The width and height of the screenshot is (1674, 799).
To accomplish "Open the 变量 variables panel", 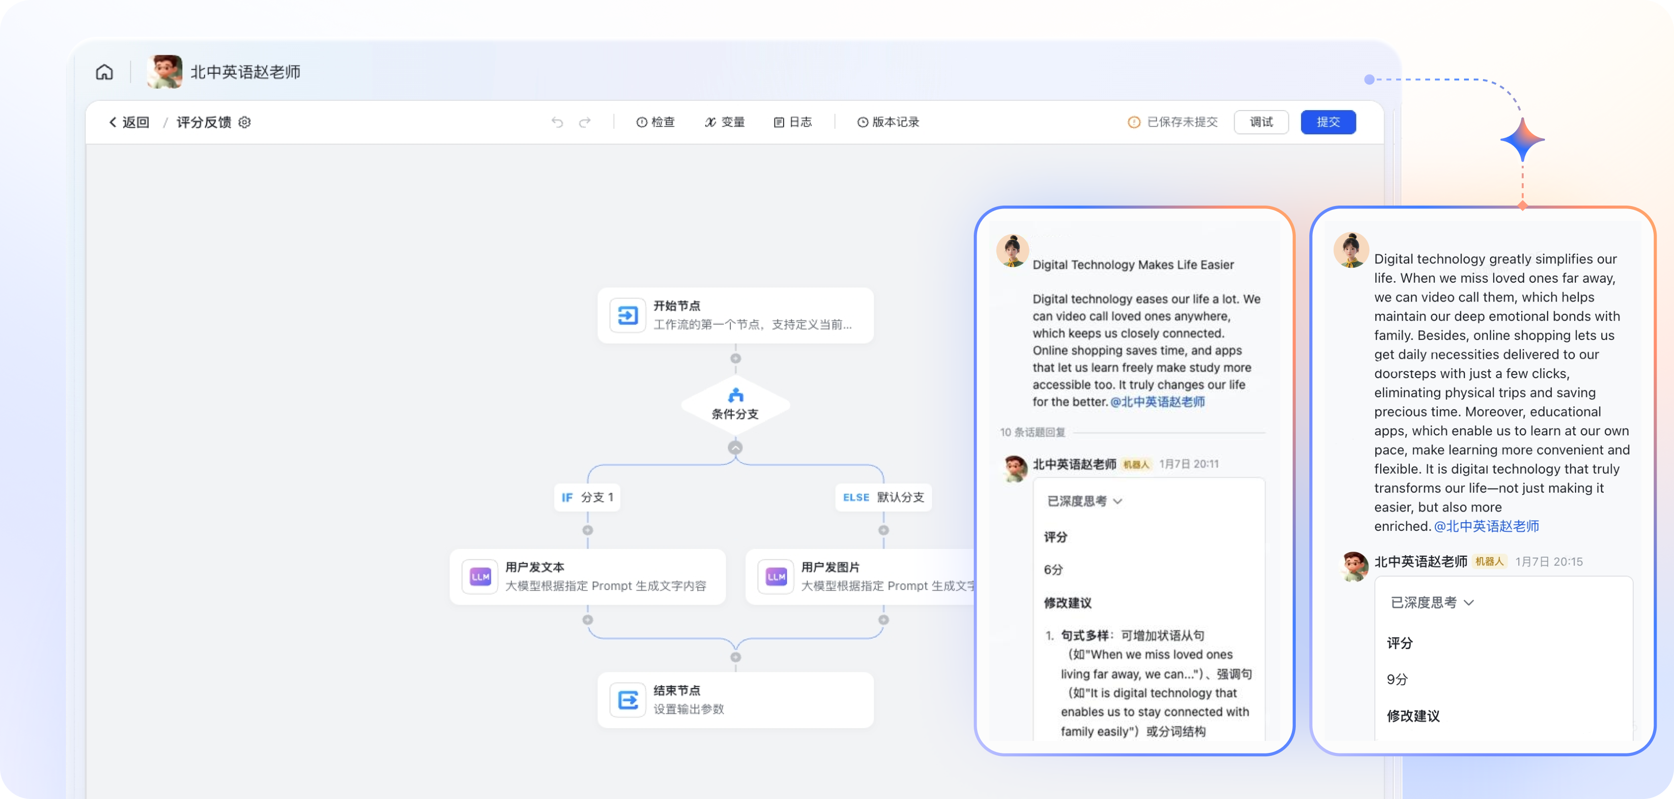I will (724, 122).
